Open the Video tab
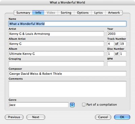This screenshot has height=124, width=135. [x=51, y=13]
